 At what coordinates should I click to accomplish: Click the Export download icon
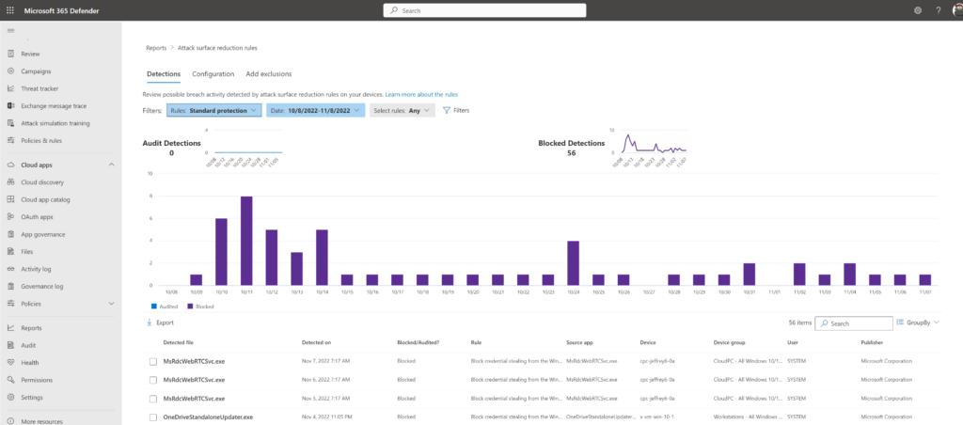pyautogui.click(x=150, y=323)
